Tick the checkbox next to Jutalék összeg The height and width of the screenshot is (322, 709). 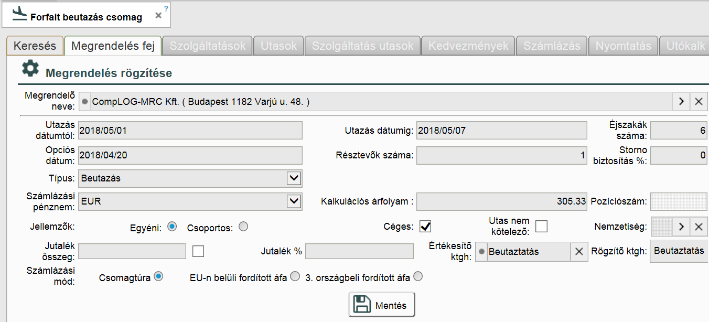tap(198, 251)
